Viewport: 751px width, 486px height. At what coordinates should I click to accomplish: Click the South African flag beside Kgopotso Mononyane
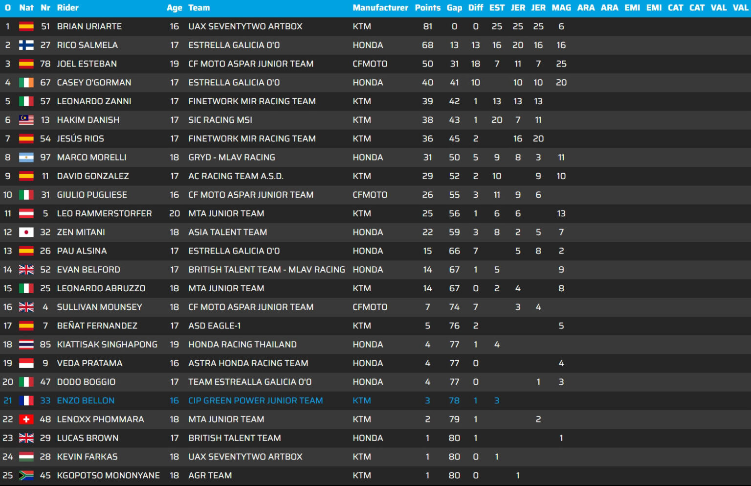[x=26, y=475]
